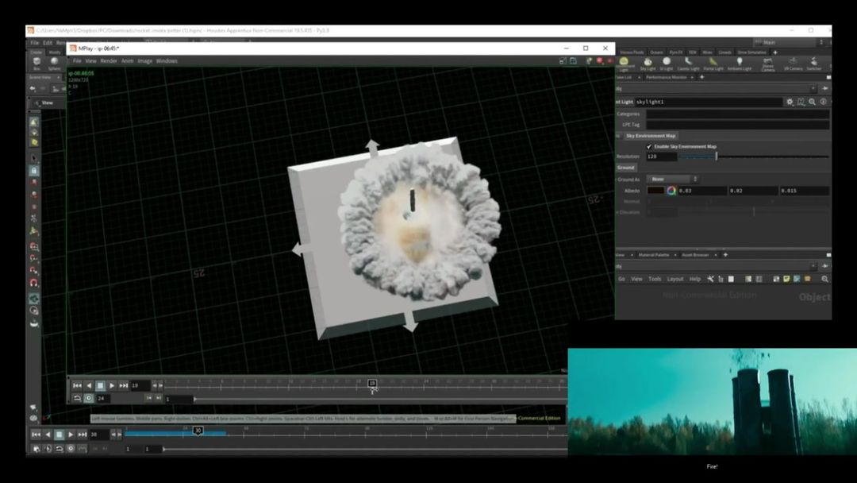Open MPlay File menu
Viewport: 857px width, 483px height.
(77, 60)
